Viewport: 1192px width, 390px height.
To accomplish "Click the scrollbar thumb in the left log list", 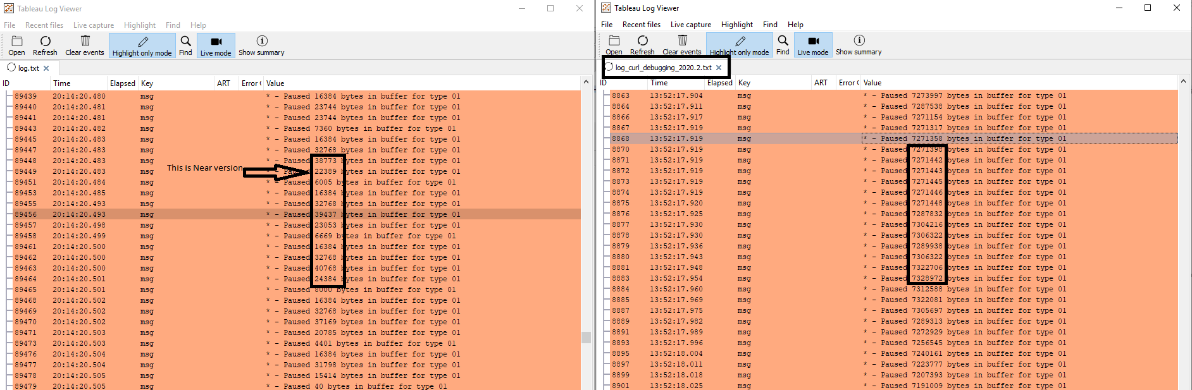I will coord(586,338).
